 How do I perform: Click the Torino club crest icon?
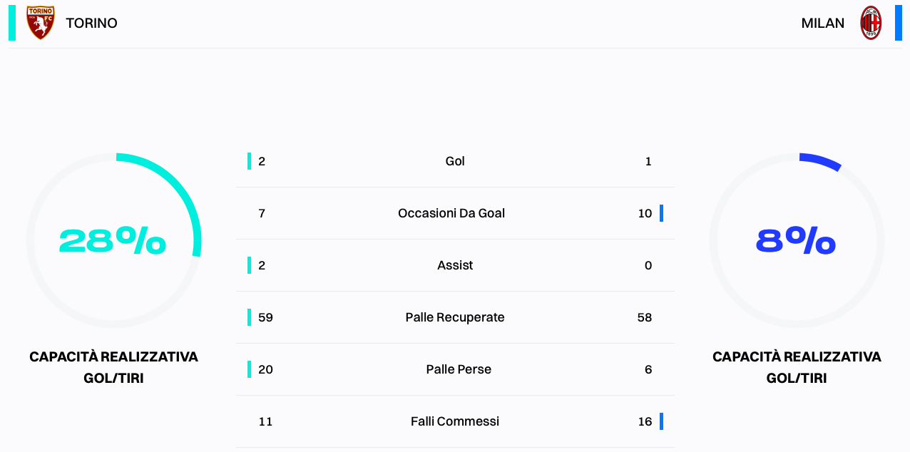41,23
